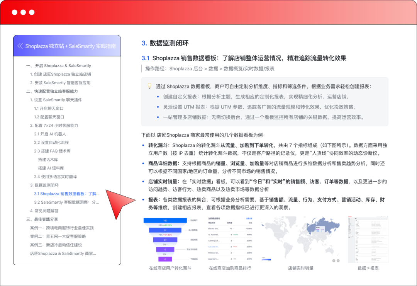
Task: Open the add-to-cart product ranking thumbnail
Action: 230,240
